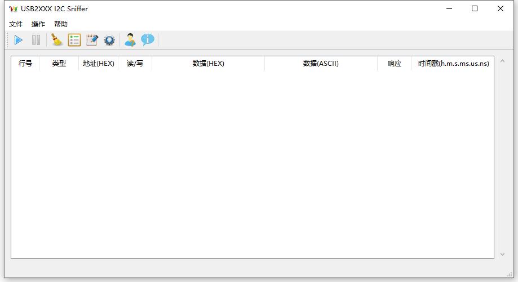Viewport: 518px width, 282px height.
Task: Click the 读/写 column header
Action: point(135,64)
